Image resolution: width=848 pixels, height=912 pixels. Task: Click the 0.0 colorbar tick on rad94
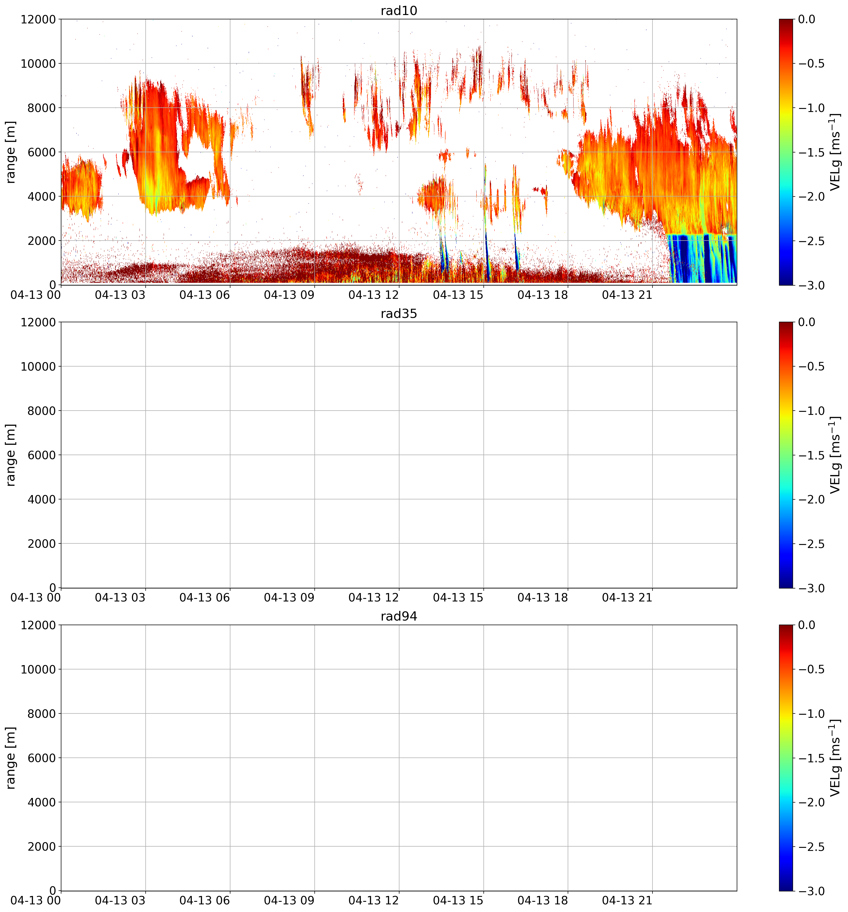point(807,625)
